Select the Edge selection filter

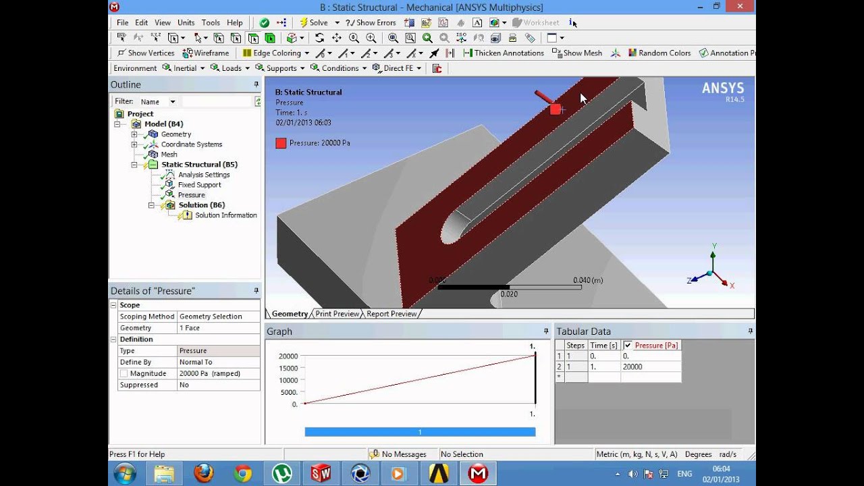[236, 38]
